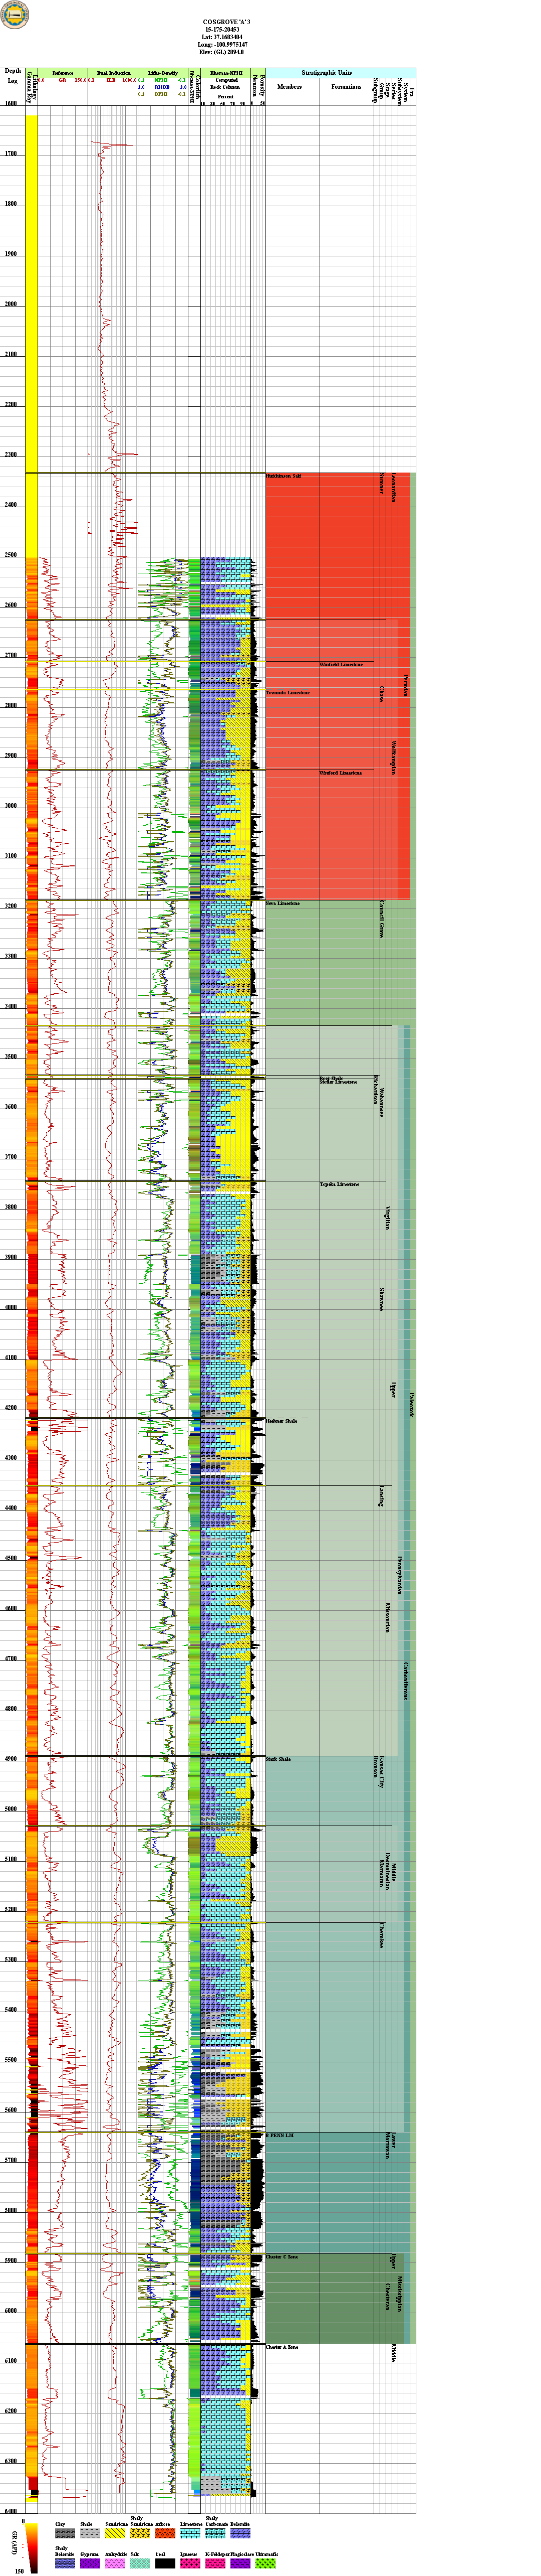
Task: Click the Rhomaa-NPHI track header
Action: pos(226,73)
